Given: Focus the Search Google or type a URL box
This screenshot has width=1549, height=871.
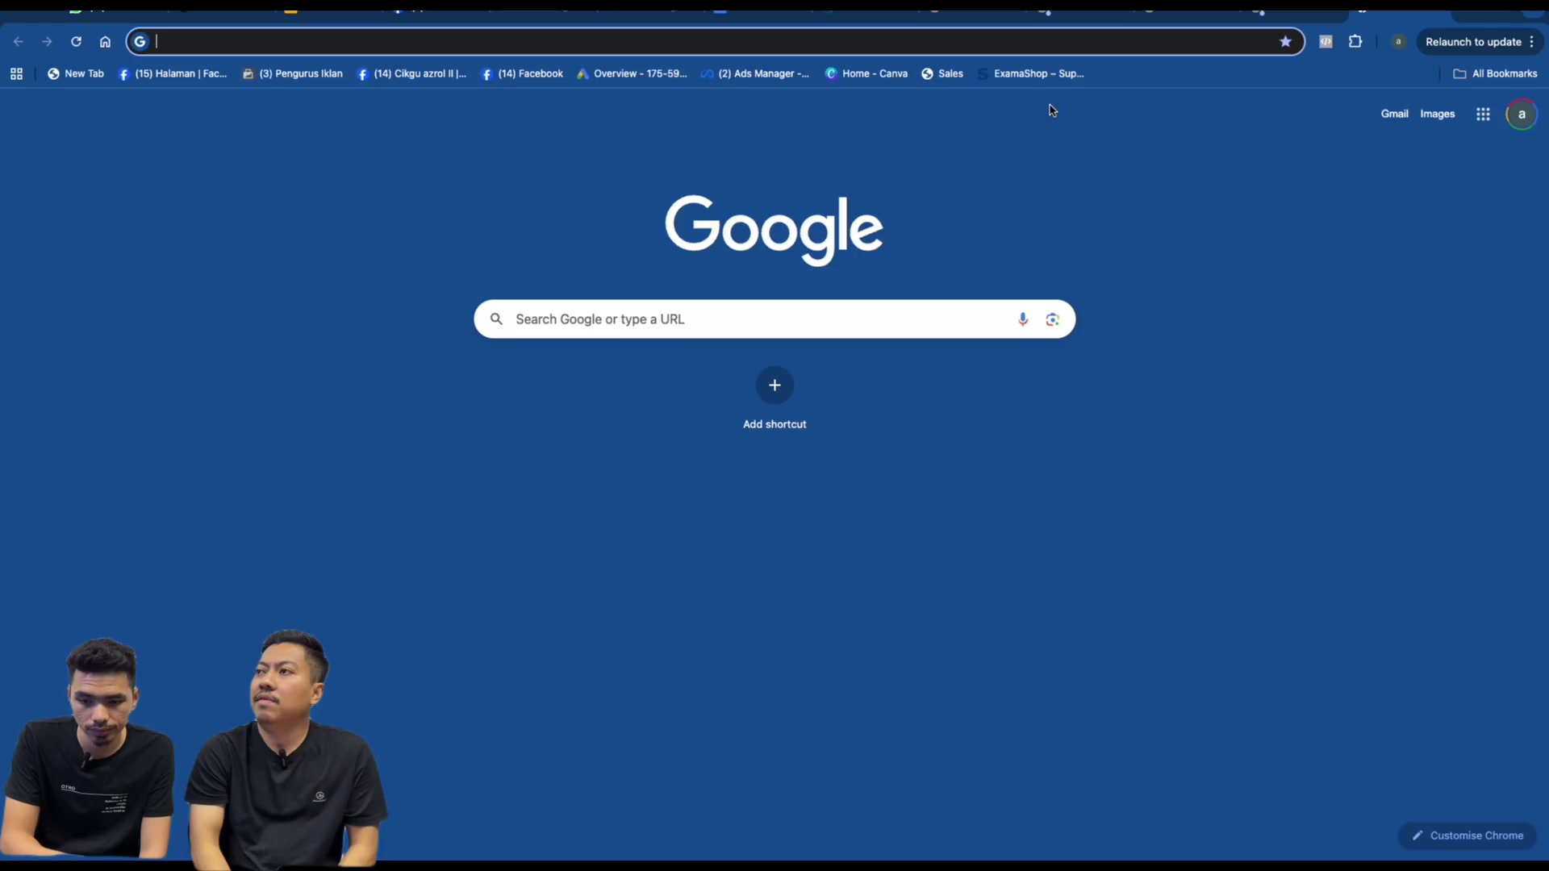Looking at the screenshot, I should click(774, 319).
